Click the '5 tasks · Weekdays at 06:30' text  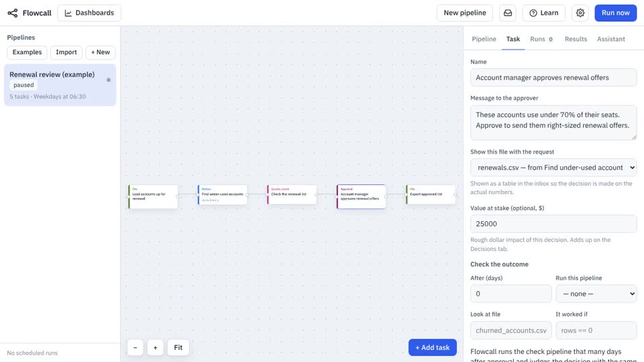click(48, 97)
